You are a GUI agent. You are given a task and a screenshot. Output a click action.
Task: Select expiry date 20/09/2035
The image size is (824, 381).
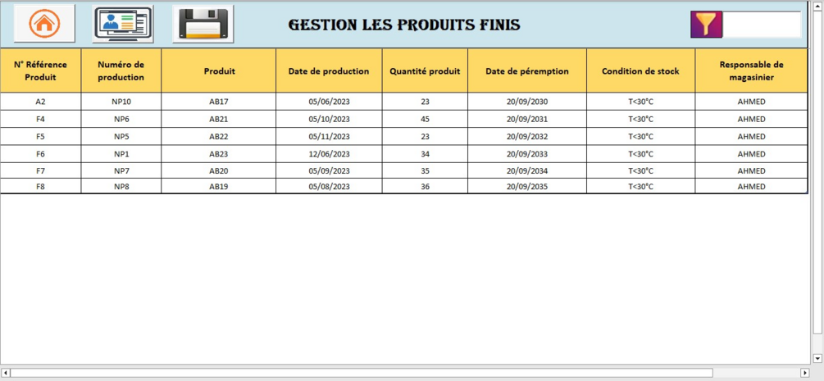click(527, 187)
